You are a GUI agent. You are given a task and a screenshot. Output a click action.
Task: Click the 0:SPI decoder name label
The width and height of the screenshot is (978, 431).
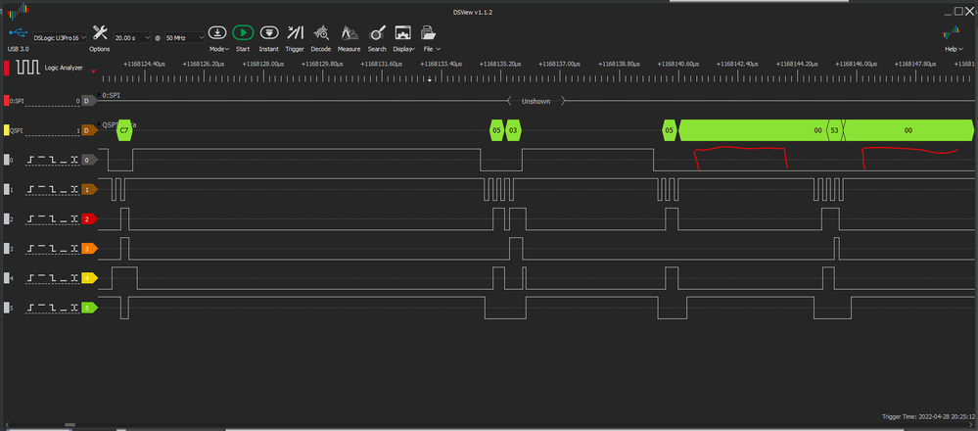pyautogui.click(x=17, y=101)
